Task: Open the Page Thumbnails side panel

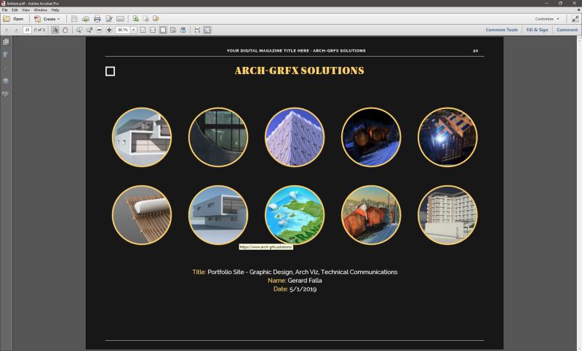Action: pyautogui.click(x=6, y=42)
